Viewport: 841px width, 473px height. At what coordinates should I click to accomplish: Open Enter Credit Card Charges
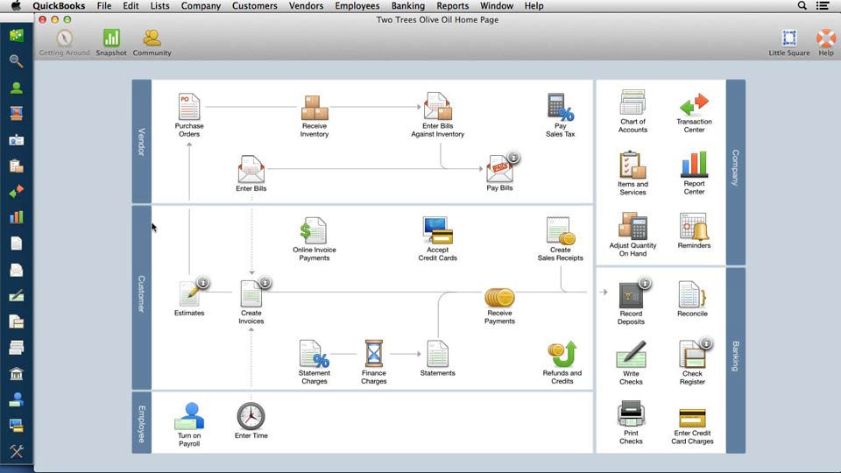692,418
